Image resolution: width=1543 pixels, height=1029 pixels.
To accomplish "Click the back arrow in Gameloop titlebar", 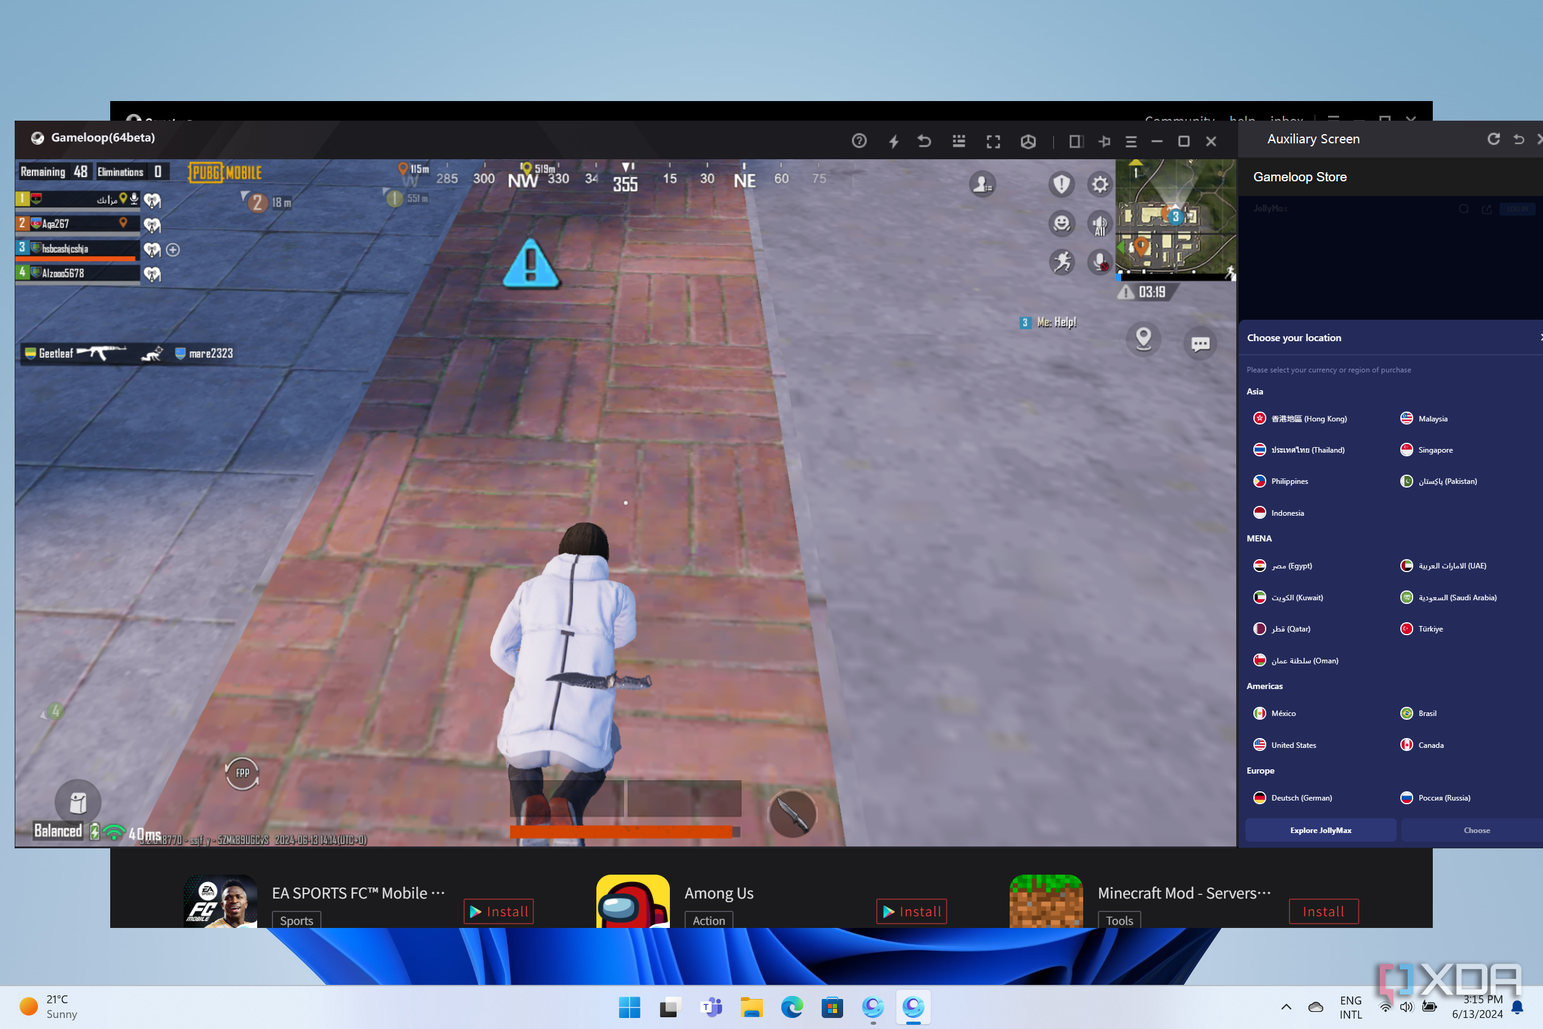I will [924, 141].
